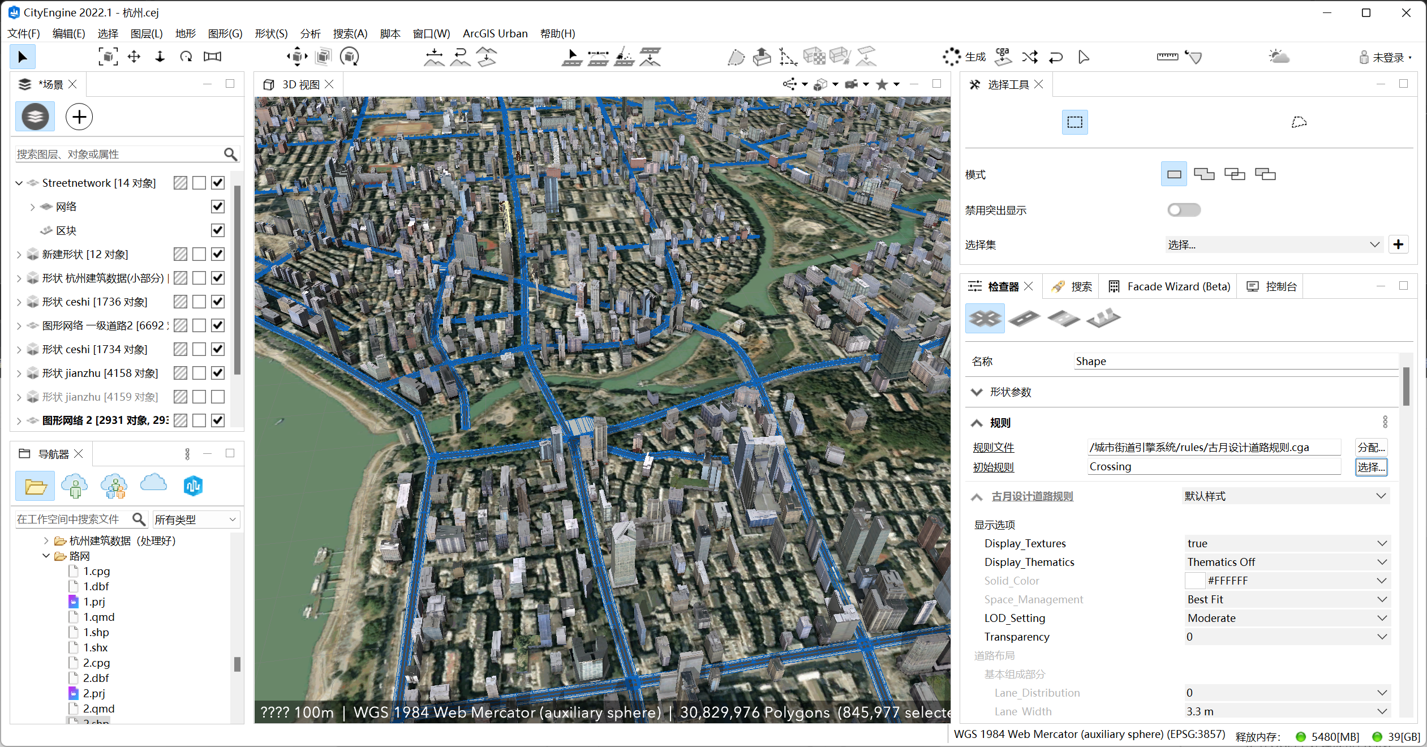Open the ArcGIS Urban menu
Screen dimensions: 1427x747
tap(495, 33)
